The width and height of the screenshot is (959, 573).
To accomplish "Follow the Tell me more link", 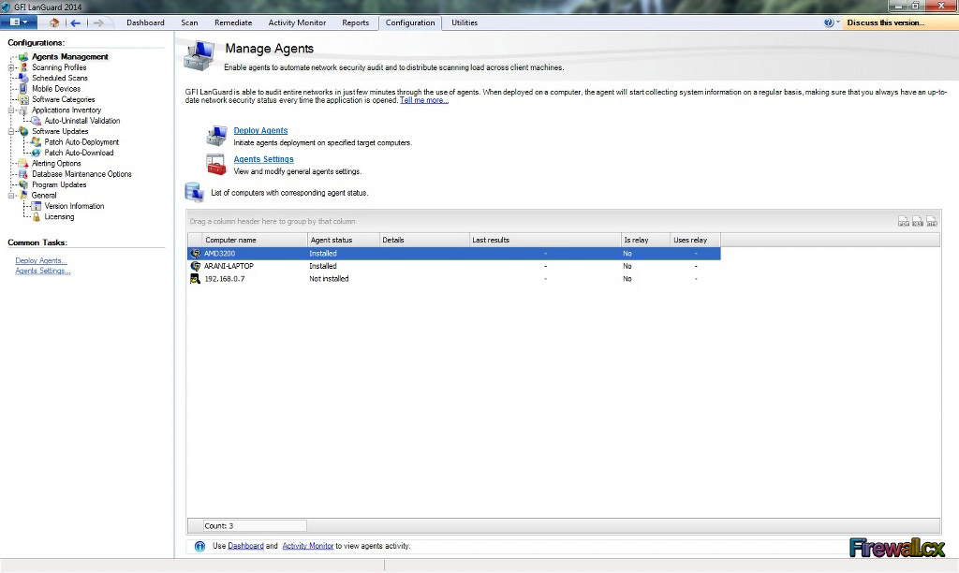I will pyautogui.click(x=424, y=100).
